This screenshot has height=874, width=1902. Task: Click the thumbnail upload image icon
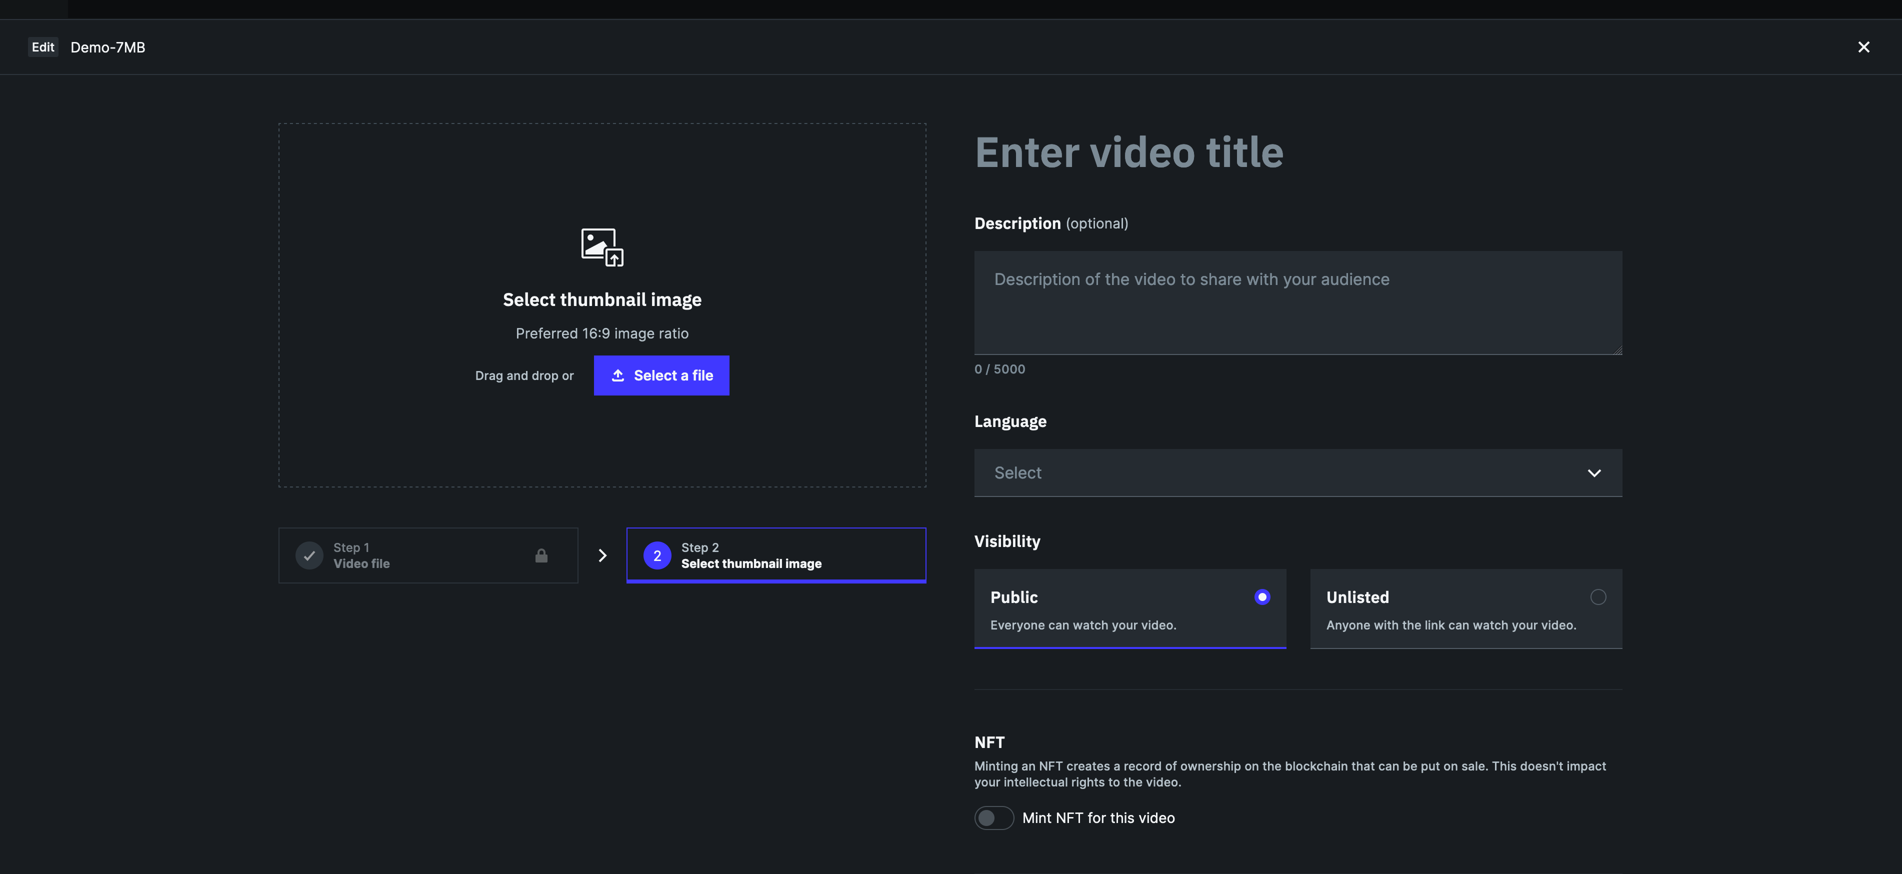point(601,247)
